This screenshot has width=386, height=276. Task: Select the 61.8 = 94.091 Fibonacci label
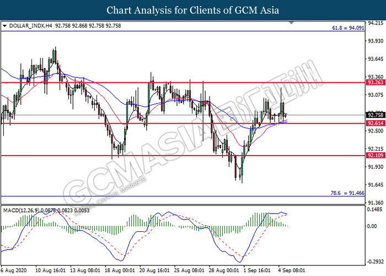(348, 28)
